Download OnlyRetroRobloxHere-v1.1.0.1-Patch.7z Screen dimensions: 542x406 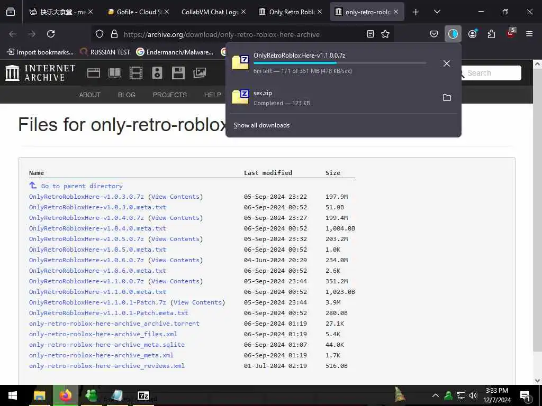97,302
